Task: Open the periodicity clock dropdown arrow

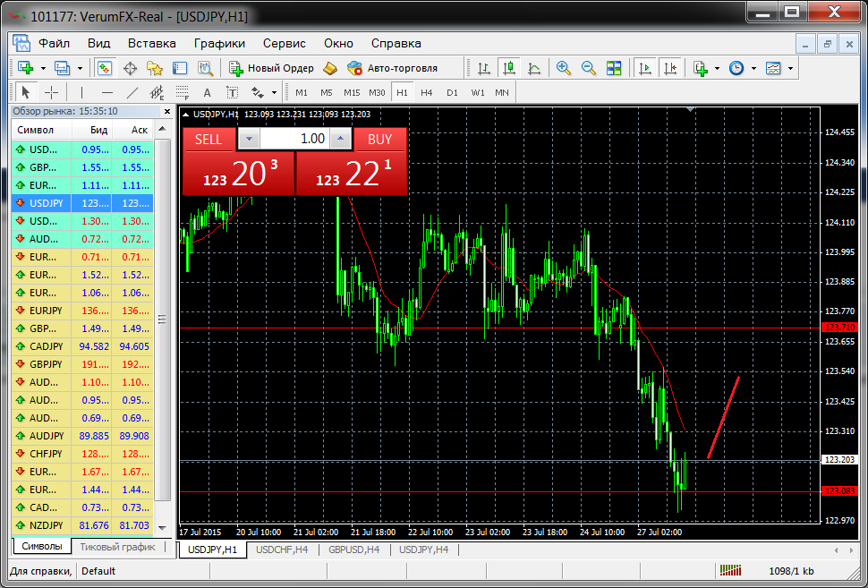Action: (753, 68)
